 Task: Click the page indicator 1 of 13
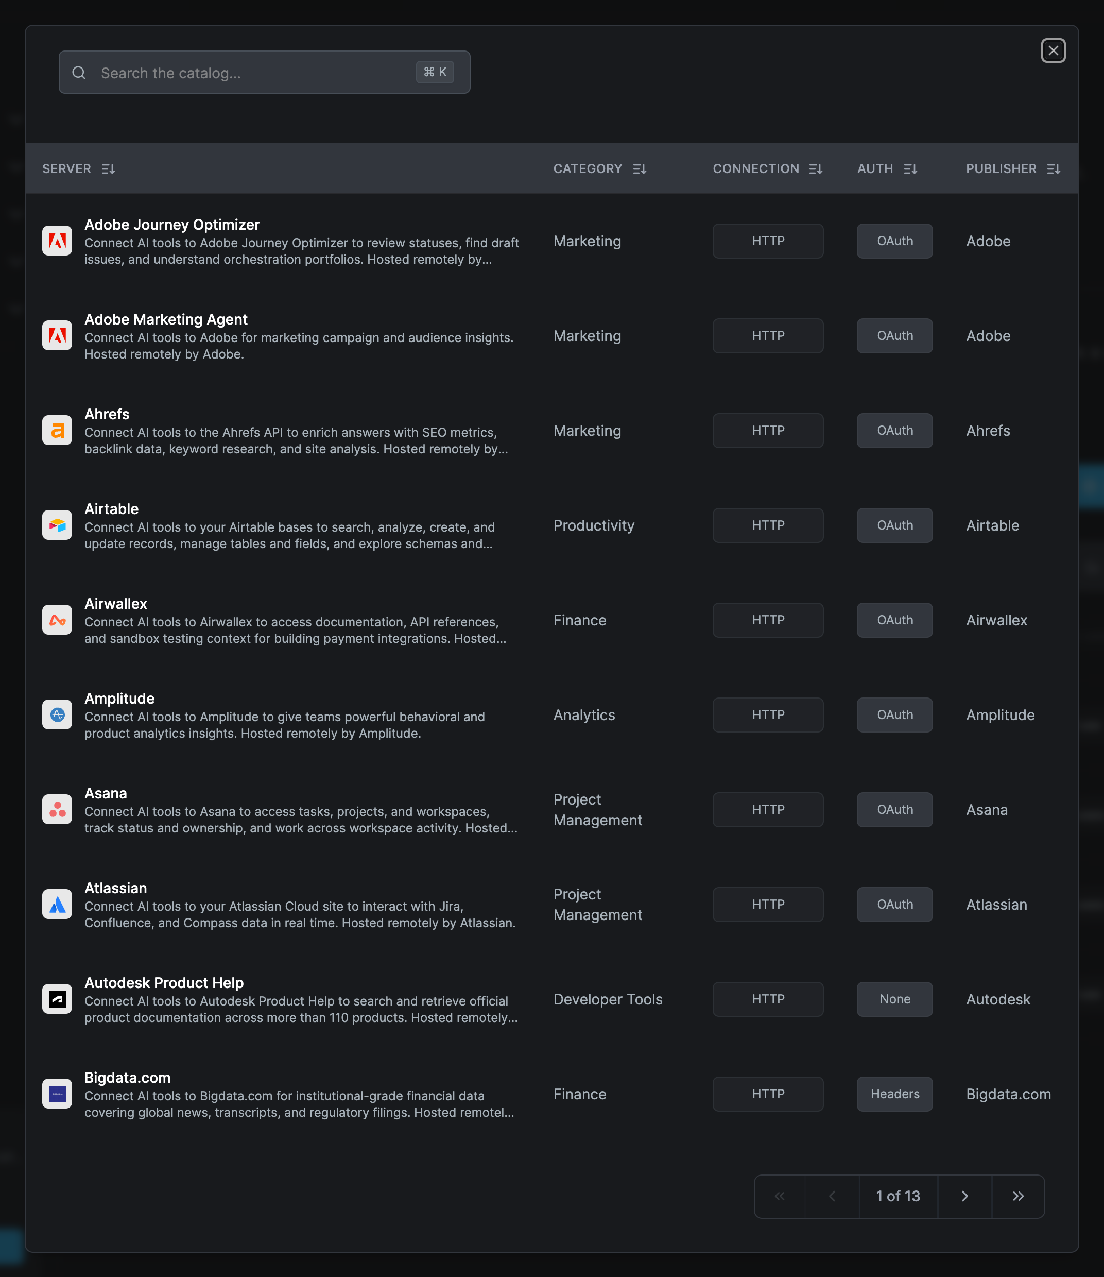tap(898, 1196)
